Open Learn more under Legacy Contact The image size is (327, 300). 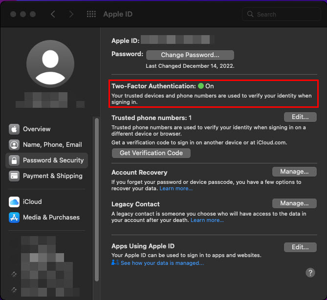pyautogui.click(x=207, y=220)
